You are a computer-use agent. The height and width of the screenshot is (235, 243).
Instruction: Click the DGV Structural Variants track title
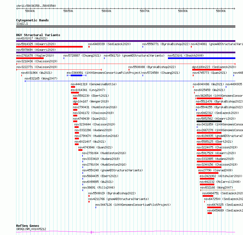[x=38, y=35]
